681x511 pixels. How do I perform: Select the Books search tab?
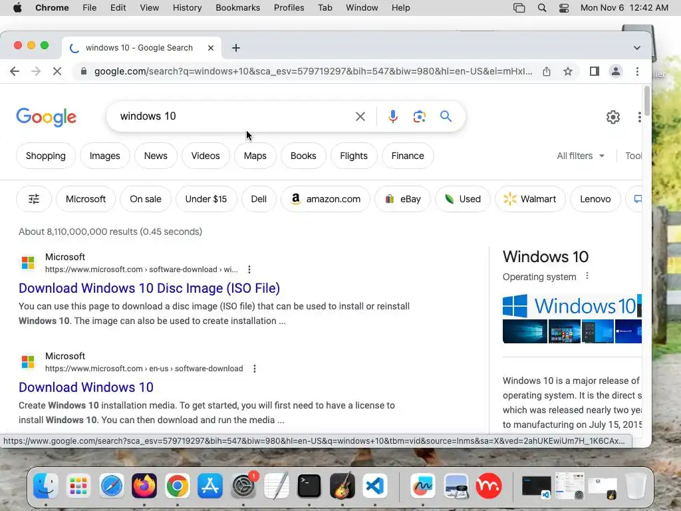[x=303, y=156]
